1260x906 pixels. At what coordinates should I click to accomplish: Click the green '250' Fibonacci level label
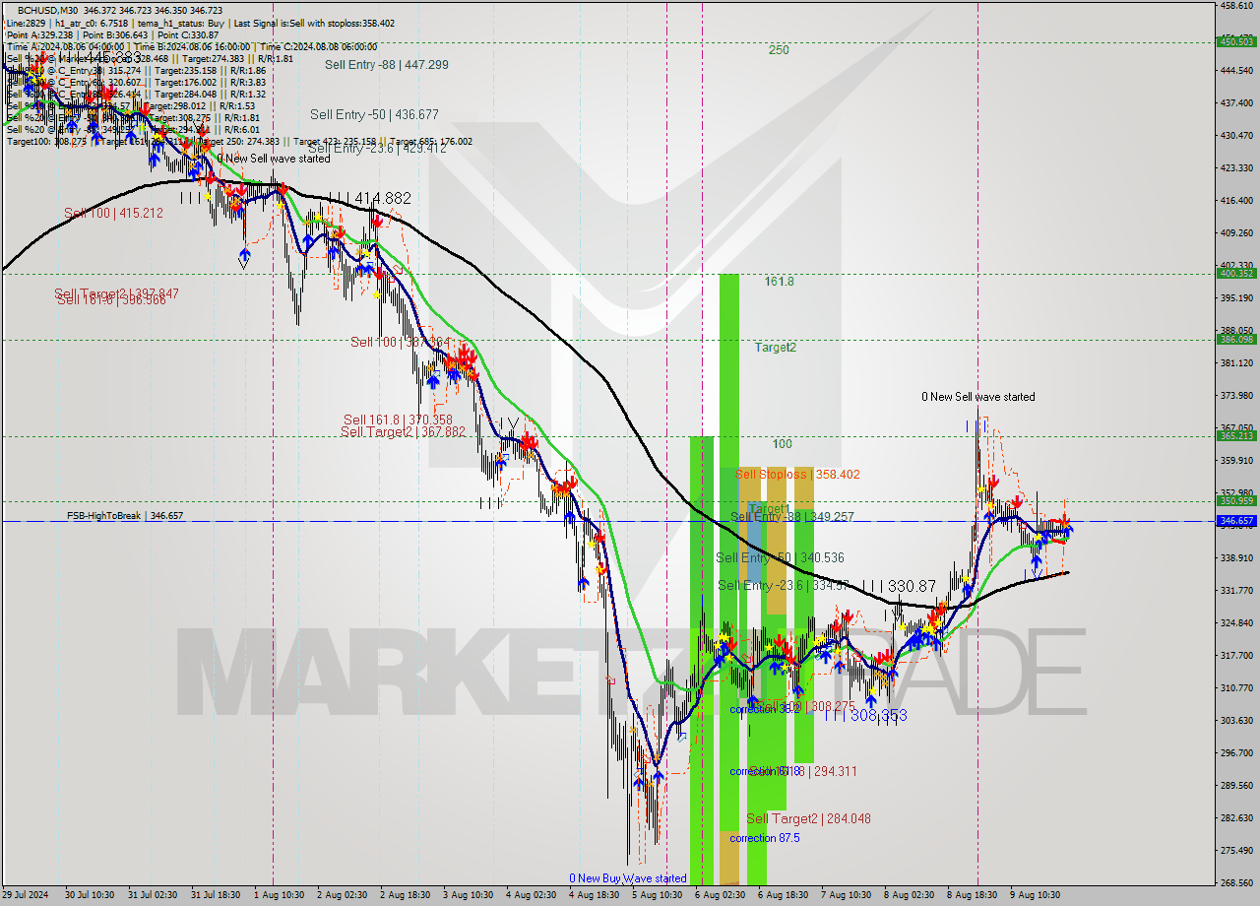click(779, 50)
